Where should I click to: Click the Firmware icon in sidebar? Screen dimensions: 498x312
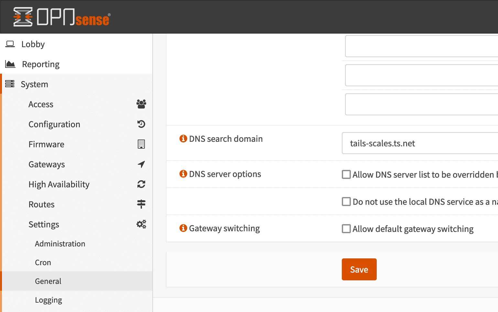[141, 144]
